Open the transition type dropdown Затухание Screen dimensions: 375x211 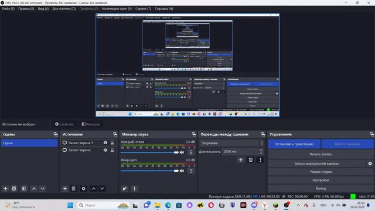click(231, 143)
